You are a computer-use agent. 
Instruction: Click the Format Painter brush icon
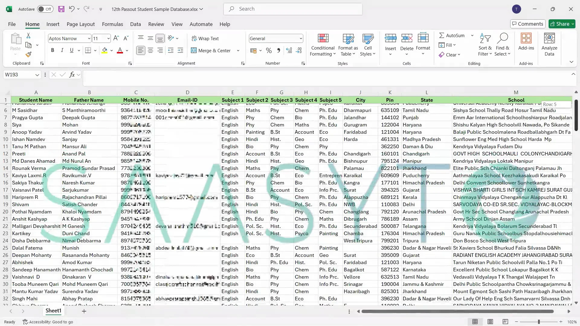(x=28, y=55)
